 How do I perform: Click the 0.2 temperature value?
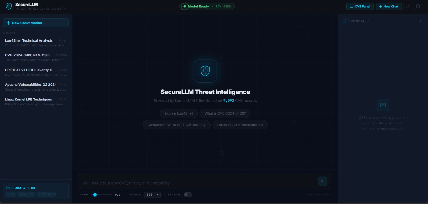(117, 195)
